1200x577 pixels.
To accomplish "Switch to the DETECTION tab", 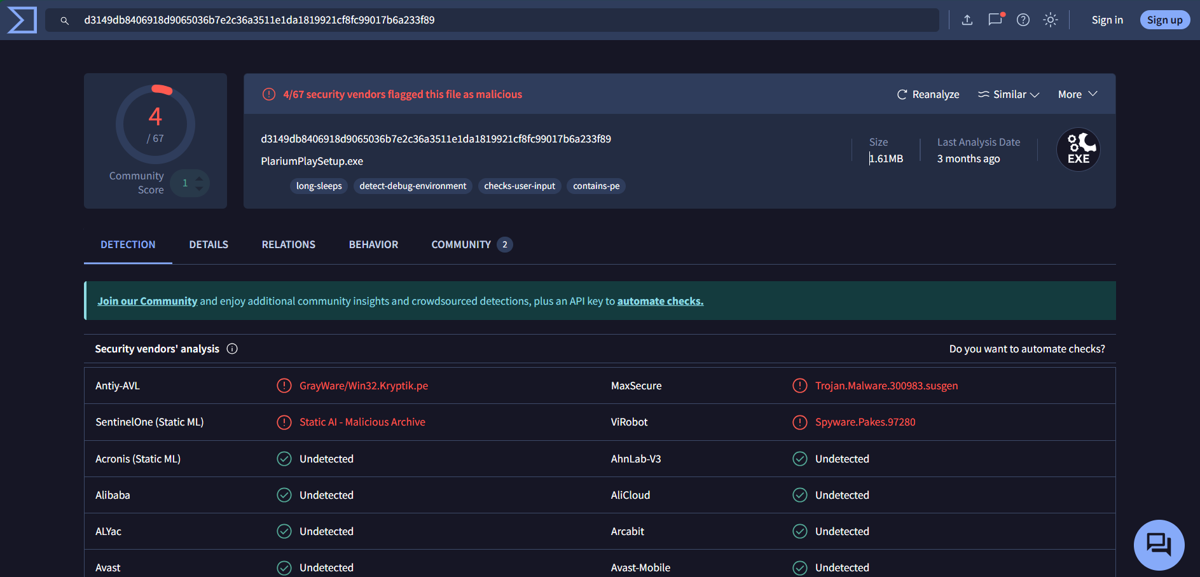I will 128,244.
